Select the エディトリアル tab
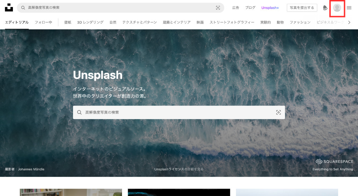Image resolution: width=358 pixels, height=196 pixels. pos(17,22)
